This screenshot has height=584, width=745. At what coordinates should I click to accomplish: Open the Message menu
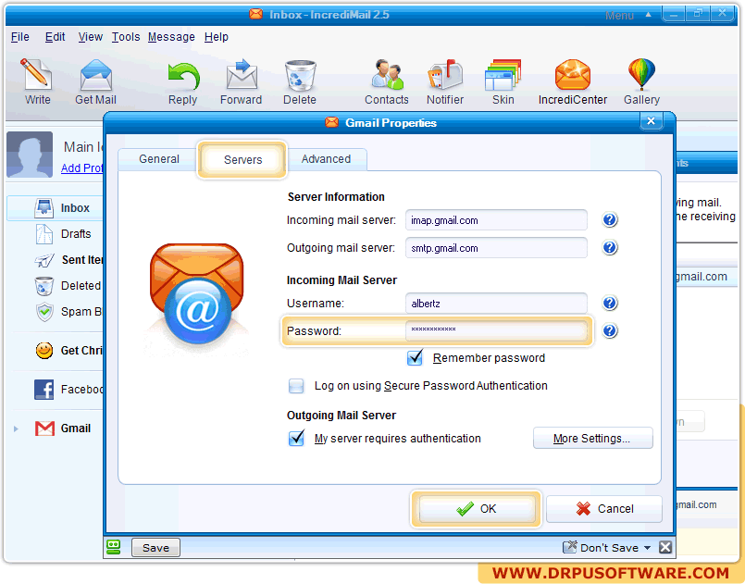[171, 37]
